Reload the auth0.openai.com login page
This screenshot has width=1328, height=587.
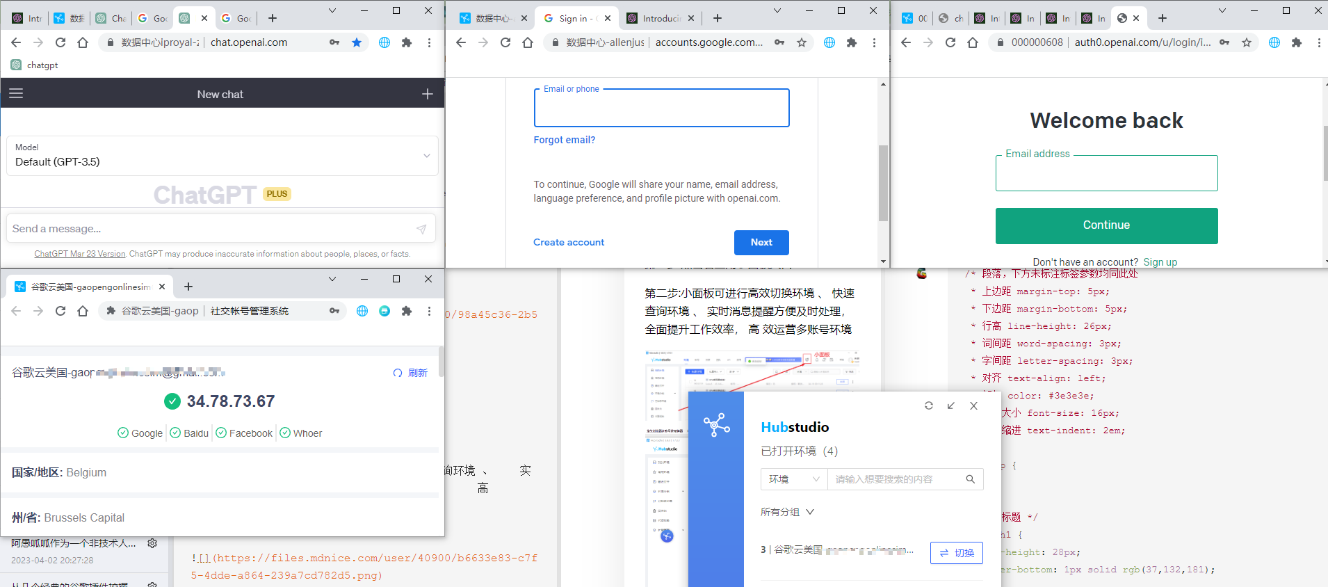[x=950, y=42]
